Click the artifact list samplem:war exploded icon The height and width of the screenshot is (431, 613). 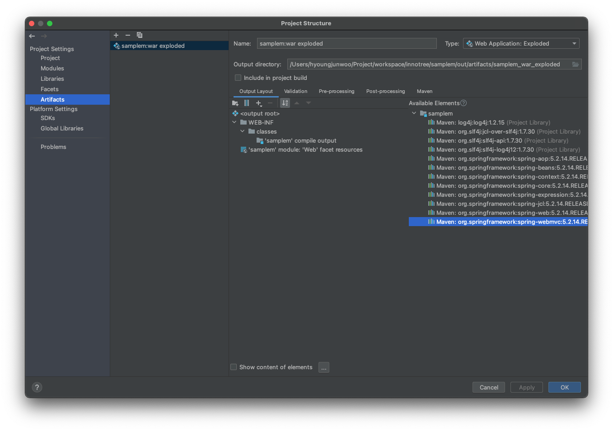coord(117,46)
